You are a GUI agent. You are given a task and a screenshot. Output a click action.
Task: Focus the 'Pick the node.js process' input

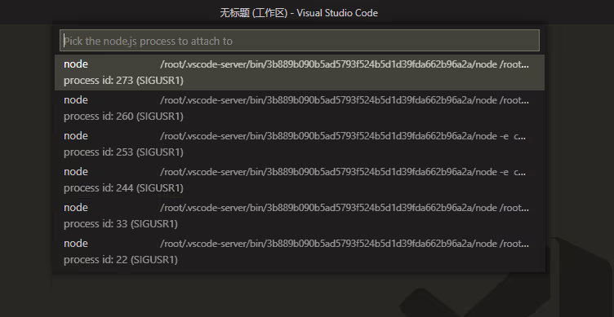point(300,41)
